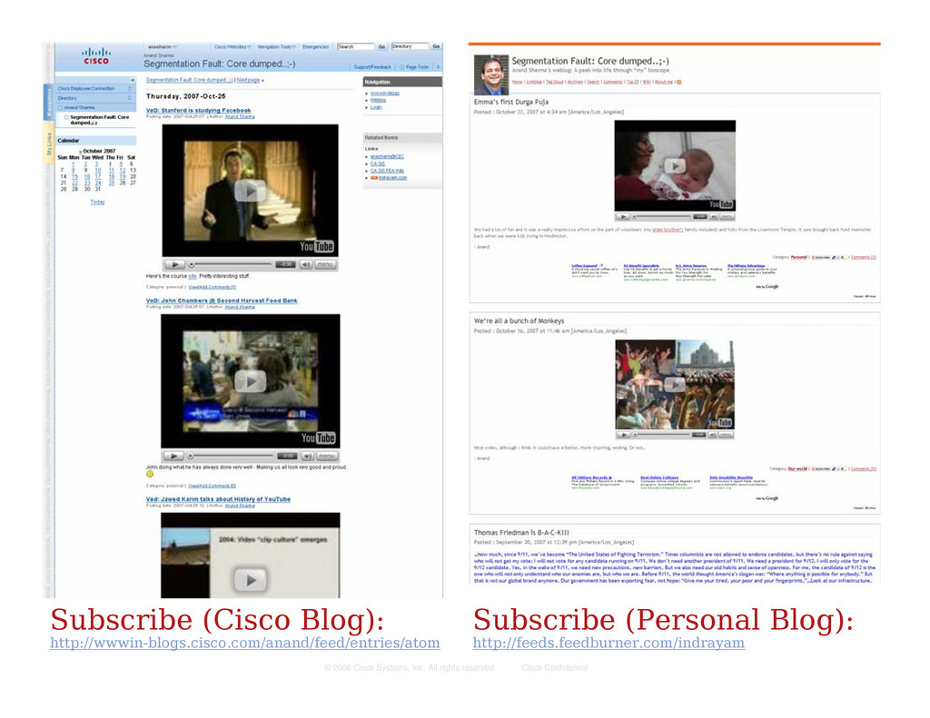Click Go button next to Directory field
Screen dimensions: 930x718
click(436, 46)
